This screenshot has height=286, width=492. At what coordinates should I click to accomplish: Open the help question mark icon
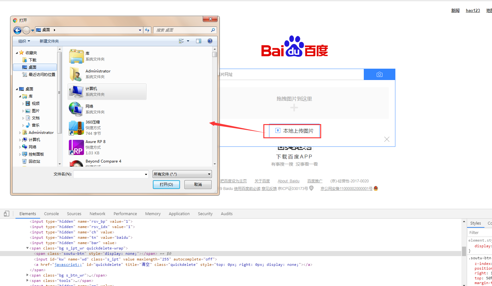210,41
